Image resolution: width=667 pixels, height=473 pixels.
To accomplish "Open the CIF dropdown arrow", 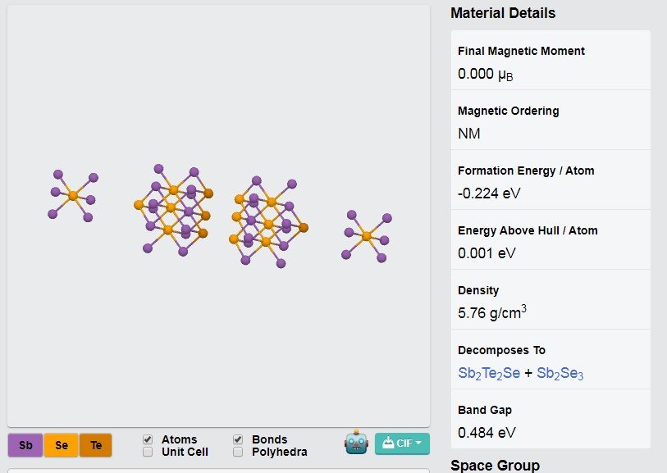I will (418, 443).
